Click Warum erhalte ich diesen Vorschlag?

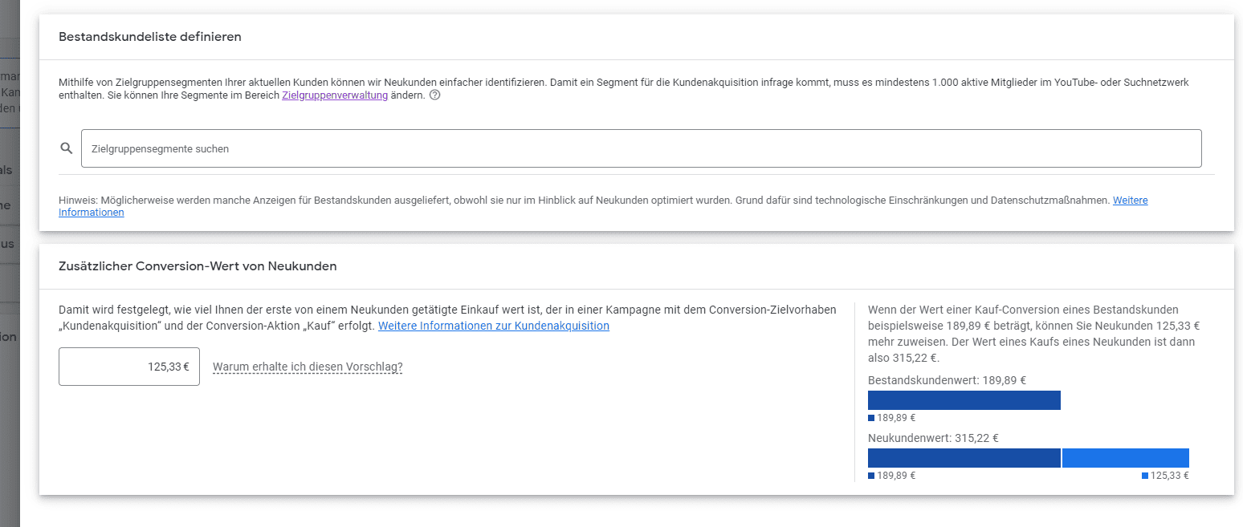[x=308, y=367]
